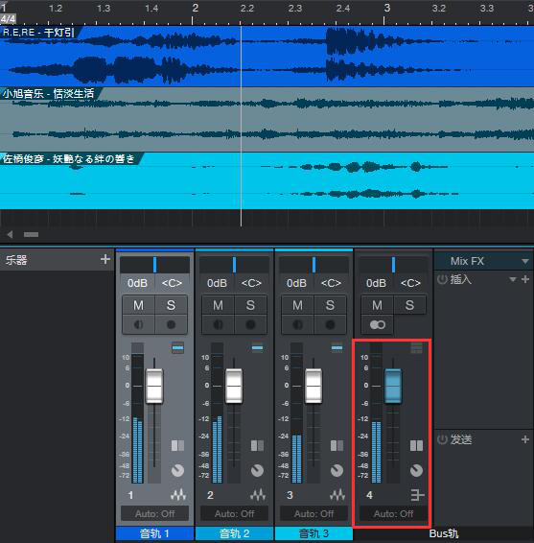
Task: Expand the Mix FX dropdown arrow
Action: coord(525,261)
